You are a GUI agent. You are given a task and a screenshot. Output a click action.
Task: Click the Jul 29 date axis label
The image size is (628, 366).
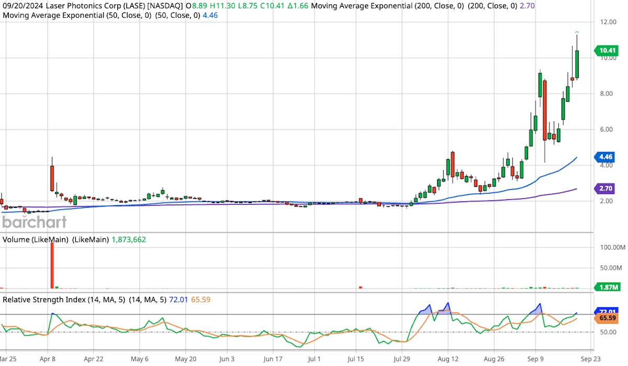pyautogui.click(x=402, y=359)
